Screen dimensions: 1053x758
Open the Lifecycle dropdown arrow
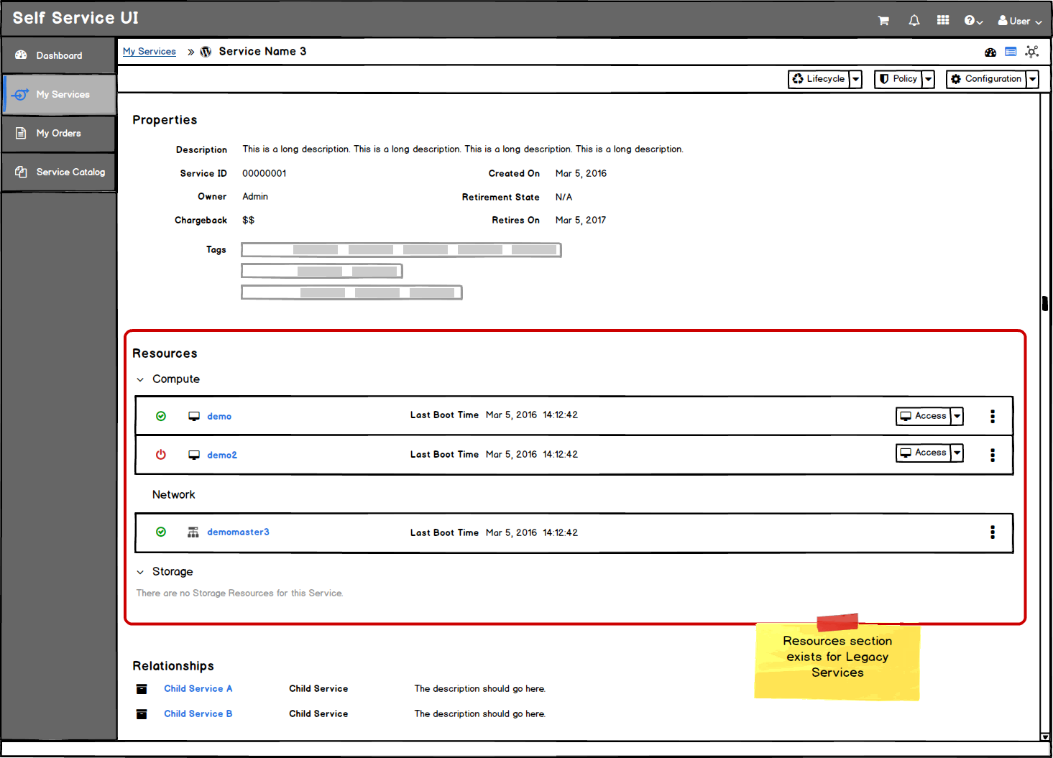855,79
